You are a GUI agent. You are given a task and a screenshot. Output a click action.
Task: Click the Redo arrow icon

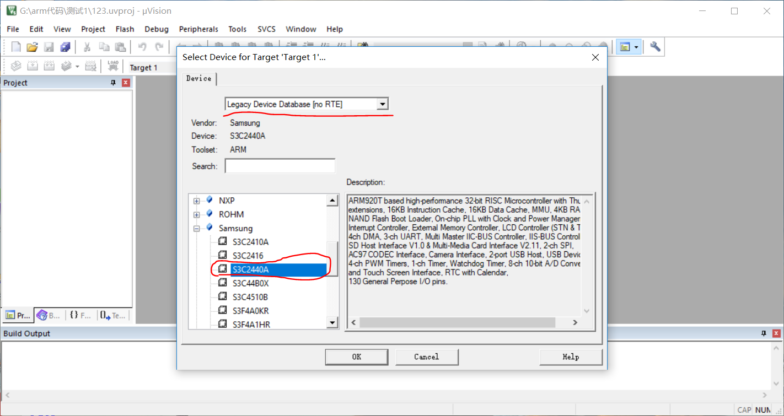tap(159, 47)
